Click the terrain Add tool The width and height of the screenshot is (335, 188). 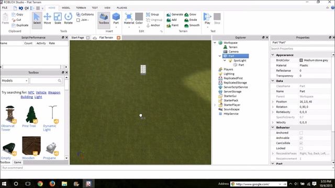click(172, 20)
